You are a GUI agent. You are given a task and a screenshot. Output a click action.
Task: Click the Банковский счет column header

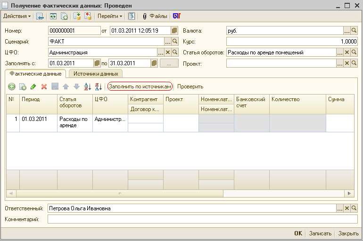point(252,104)
